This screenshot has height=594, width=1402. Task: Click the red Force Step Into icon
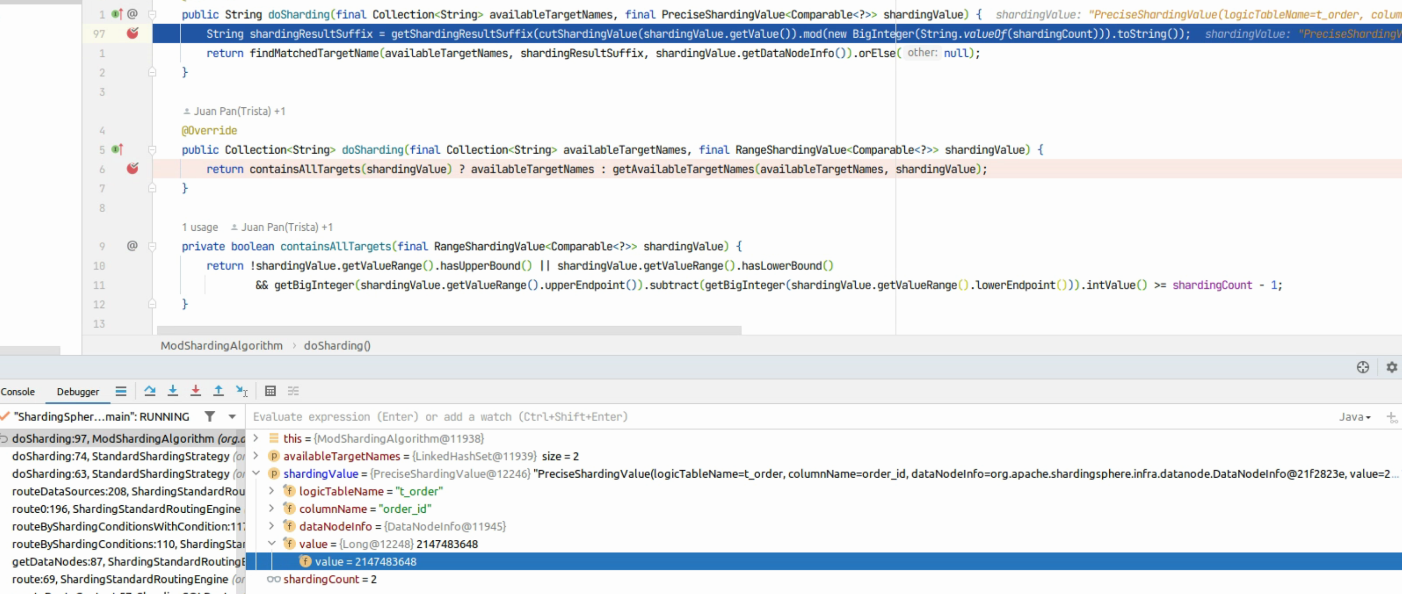195,391
